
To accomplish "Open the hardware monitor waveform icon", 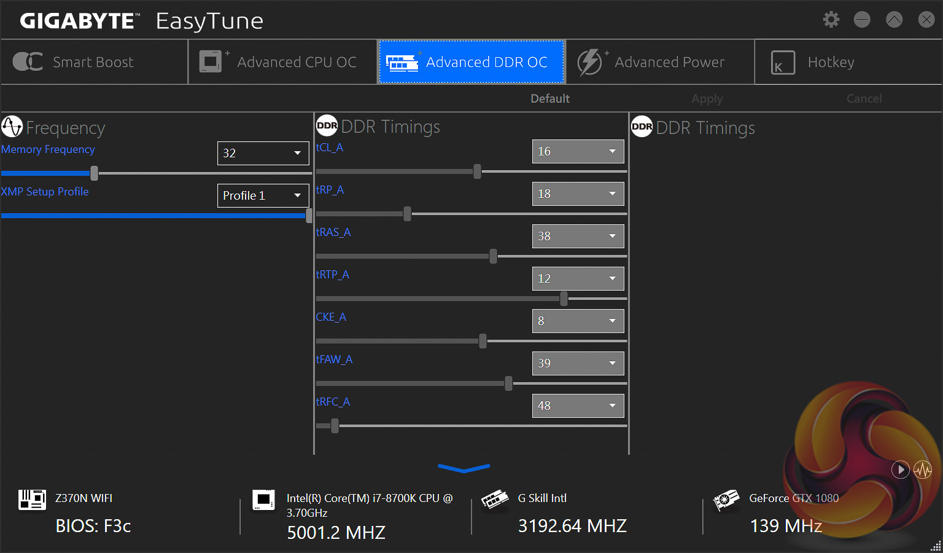I will tap(923, 470).
